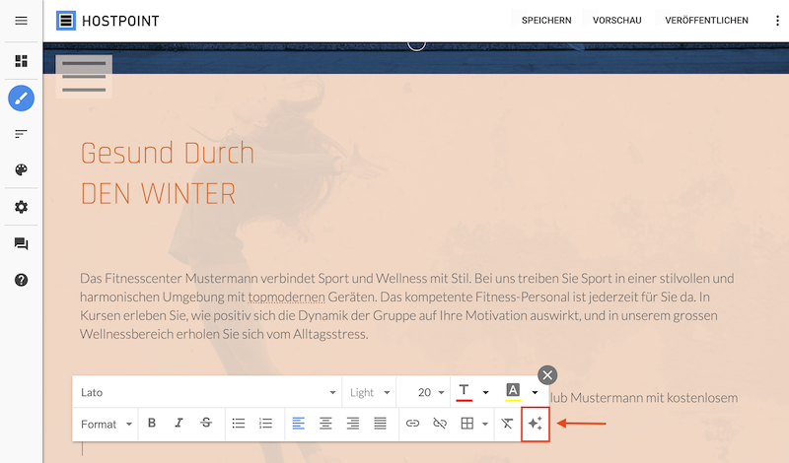The width and height of the screenshot is (789, 463).
Task: Click the Fitnesscenter Mustermann paragraph text
Action: (x=406, y=306)
